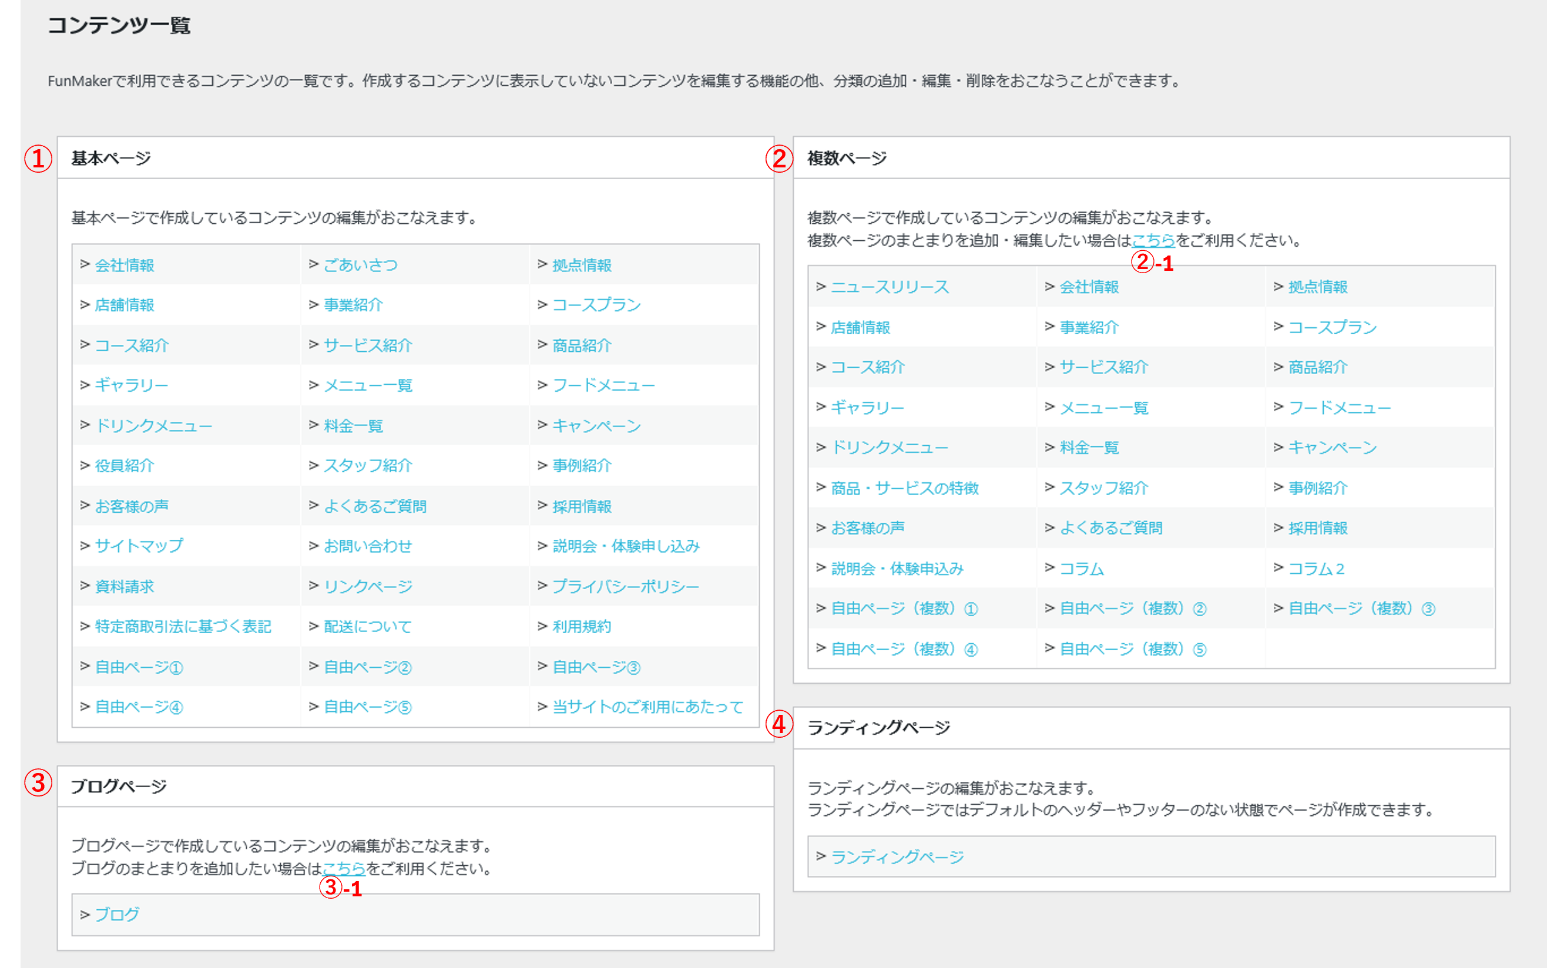Screen dimensions: 1547x968
Task: Open よくあるご質問 in 複数ページ
Action: click(x=1111, y=528)
